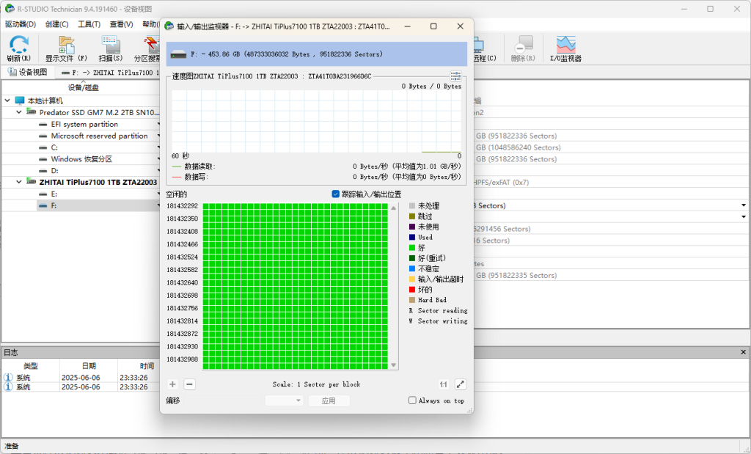Open the 工具(T) menu
The height and width of the screenshot is (454, 751).
pos(89,24)
